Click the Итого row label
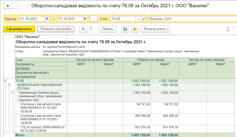 point(20,135)
